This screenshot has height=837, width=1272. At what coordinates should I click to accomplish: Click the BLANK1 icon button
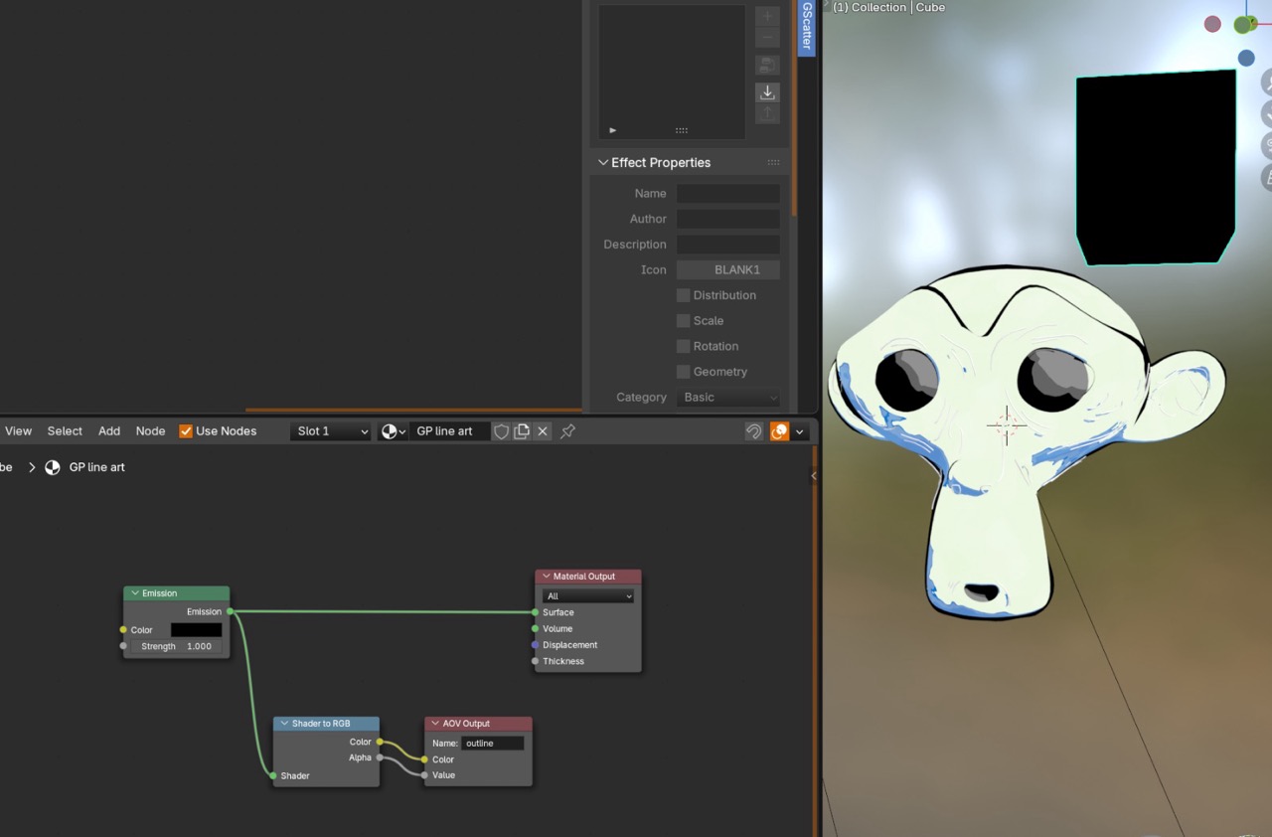(x=728, y=270)
